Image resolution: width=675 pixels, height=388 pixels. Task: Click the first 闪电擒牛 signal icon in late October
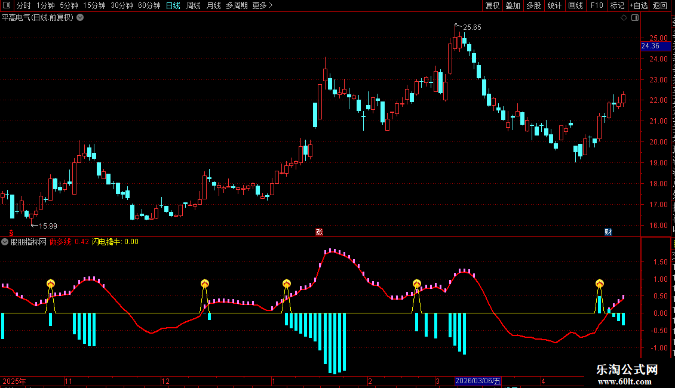click(51, 283)
